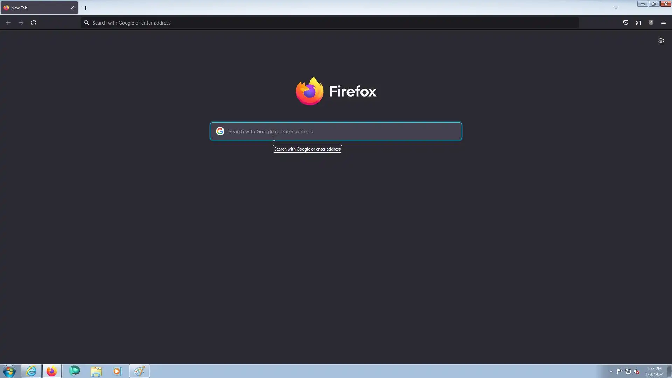Select the New Tab tab
Viewport: 672px width, 378px height.
(35, 8)
